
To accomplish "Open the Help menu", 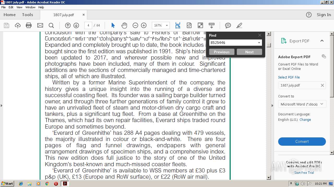I will [x=41, y=7].
